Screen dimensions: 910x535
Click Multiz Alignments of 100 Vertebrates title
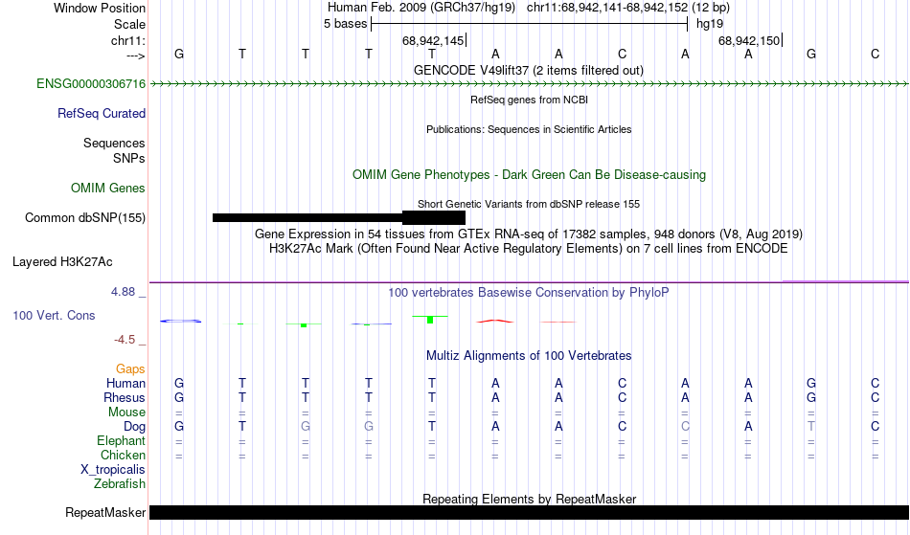click(529, 356)
